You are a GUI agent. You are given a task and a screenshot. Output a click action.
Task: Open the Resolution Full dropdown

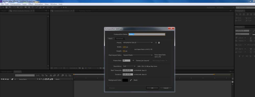pos(129,66)
